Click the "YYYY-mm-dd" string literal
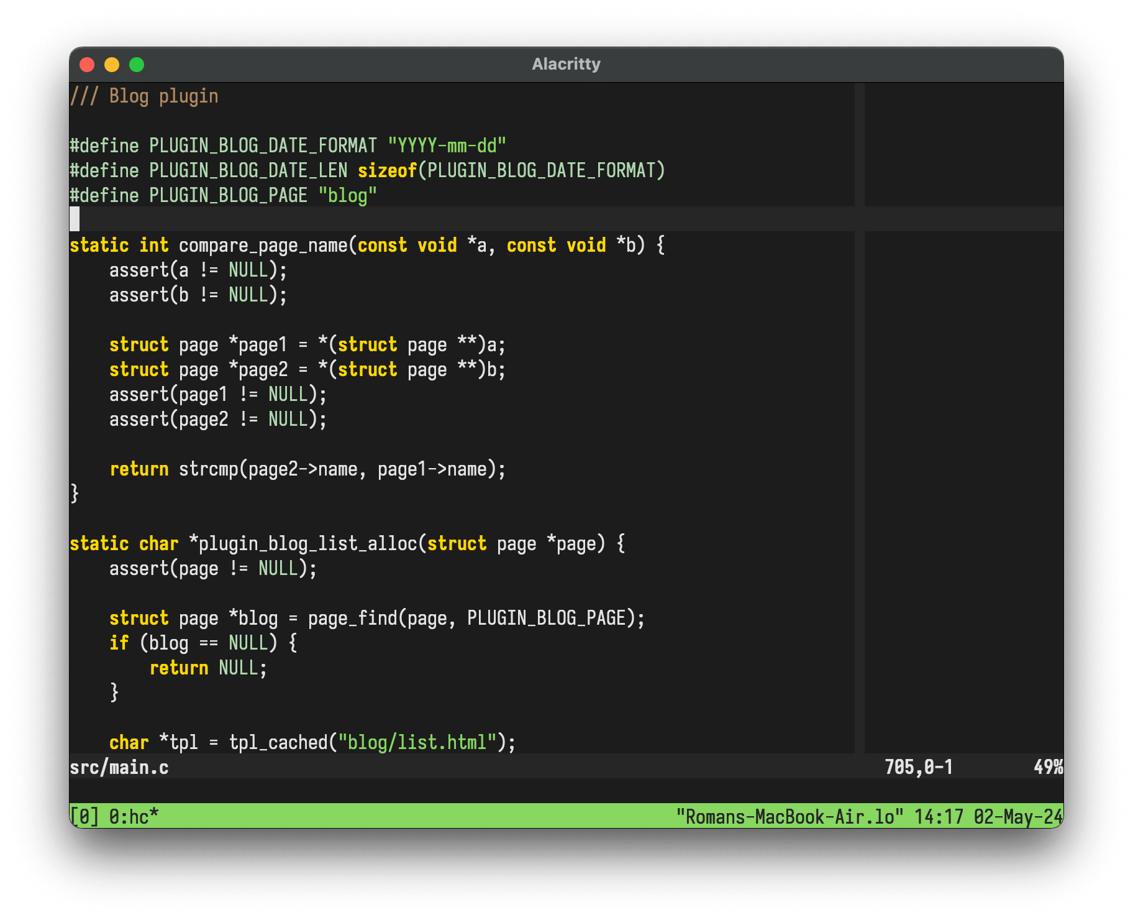This screenshot has width=1133, height=920. coord(447,146)
